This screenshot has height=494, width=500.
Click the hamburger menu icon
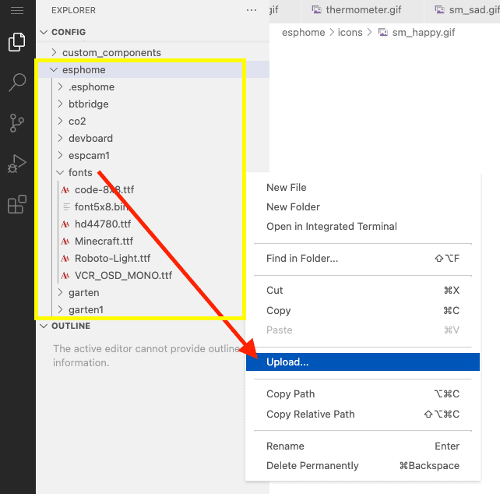click(x=16, y=10)
